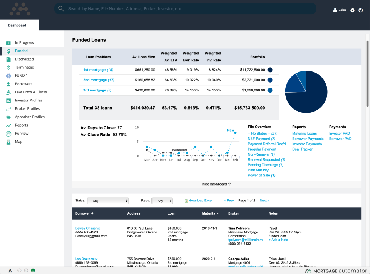The width and height of the screenshot is (370, 274).
Task: Click the FUND 1 gear icon
Action: [8, 75]
